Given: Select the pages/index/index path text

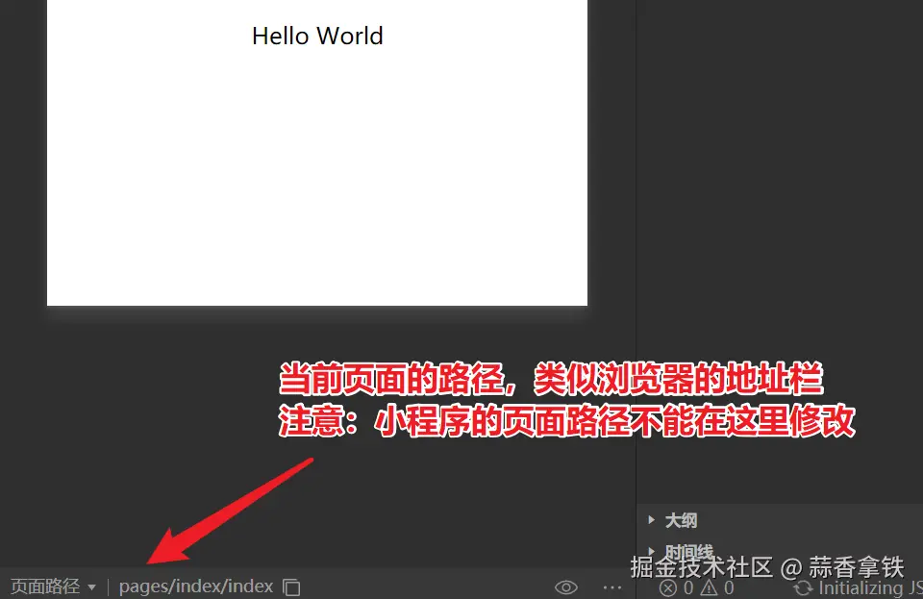Looking at the screenshot, I should [x=195, y=587].
